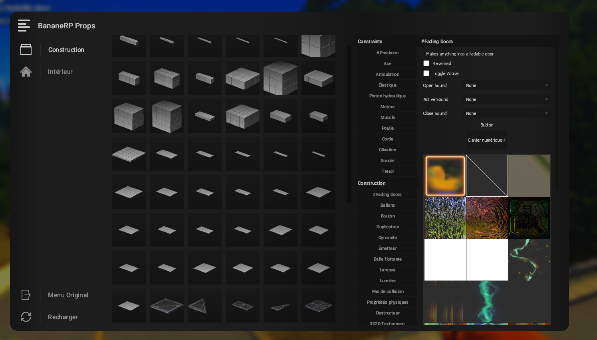Select the Articulation tool

(x=387, y=74)
